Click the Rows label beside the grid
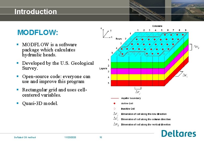Screen dimensions: 204x141 click(x=118, y=39)
